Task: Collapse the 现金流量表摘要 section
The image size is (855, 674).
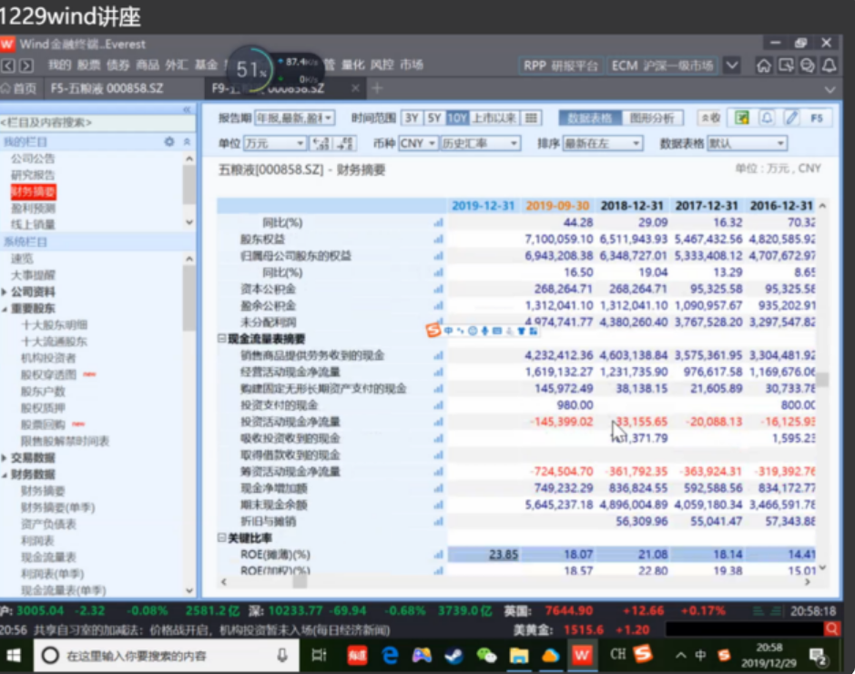Action: click(222, 339)
